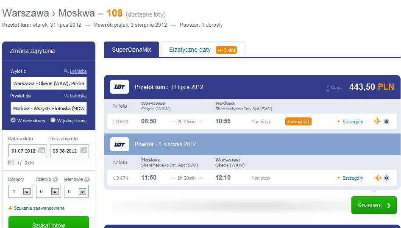Click the 2h 05min flight duration
Viewport: 401px width, 228px height.
click(x=187, y=122)
